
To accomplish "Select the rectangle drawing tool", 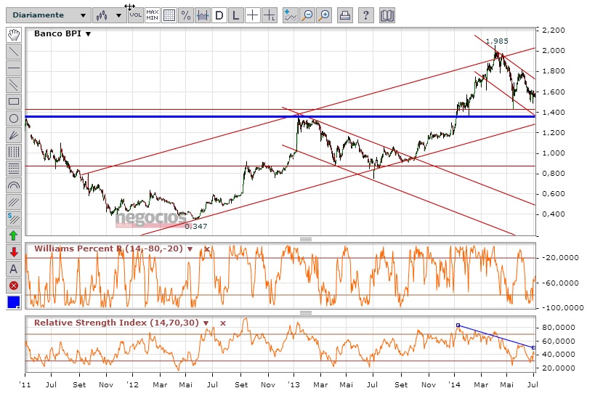I will point(14,102).
